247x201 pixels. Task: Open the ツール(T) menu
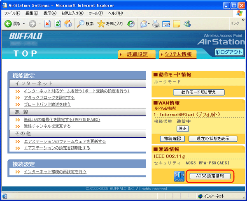click(96, 14)
